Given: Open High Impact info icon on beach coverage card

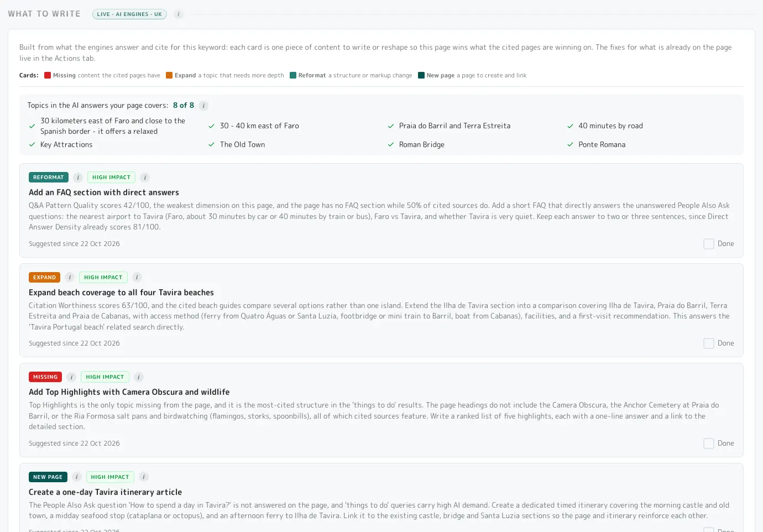Looking at the screenshot, I should click(137, 277).
